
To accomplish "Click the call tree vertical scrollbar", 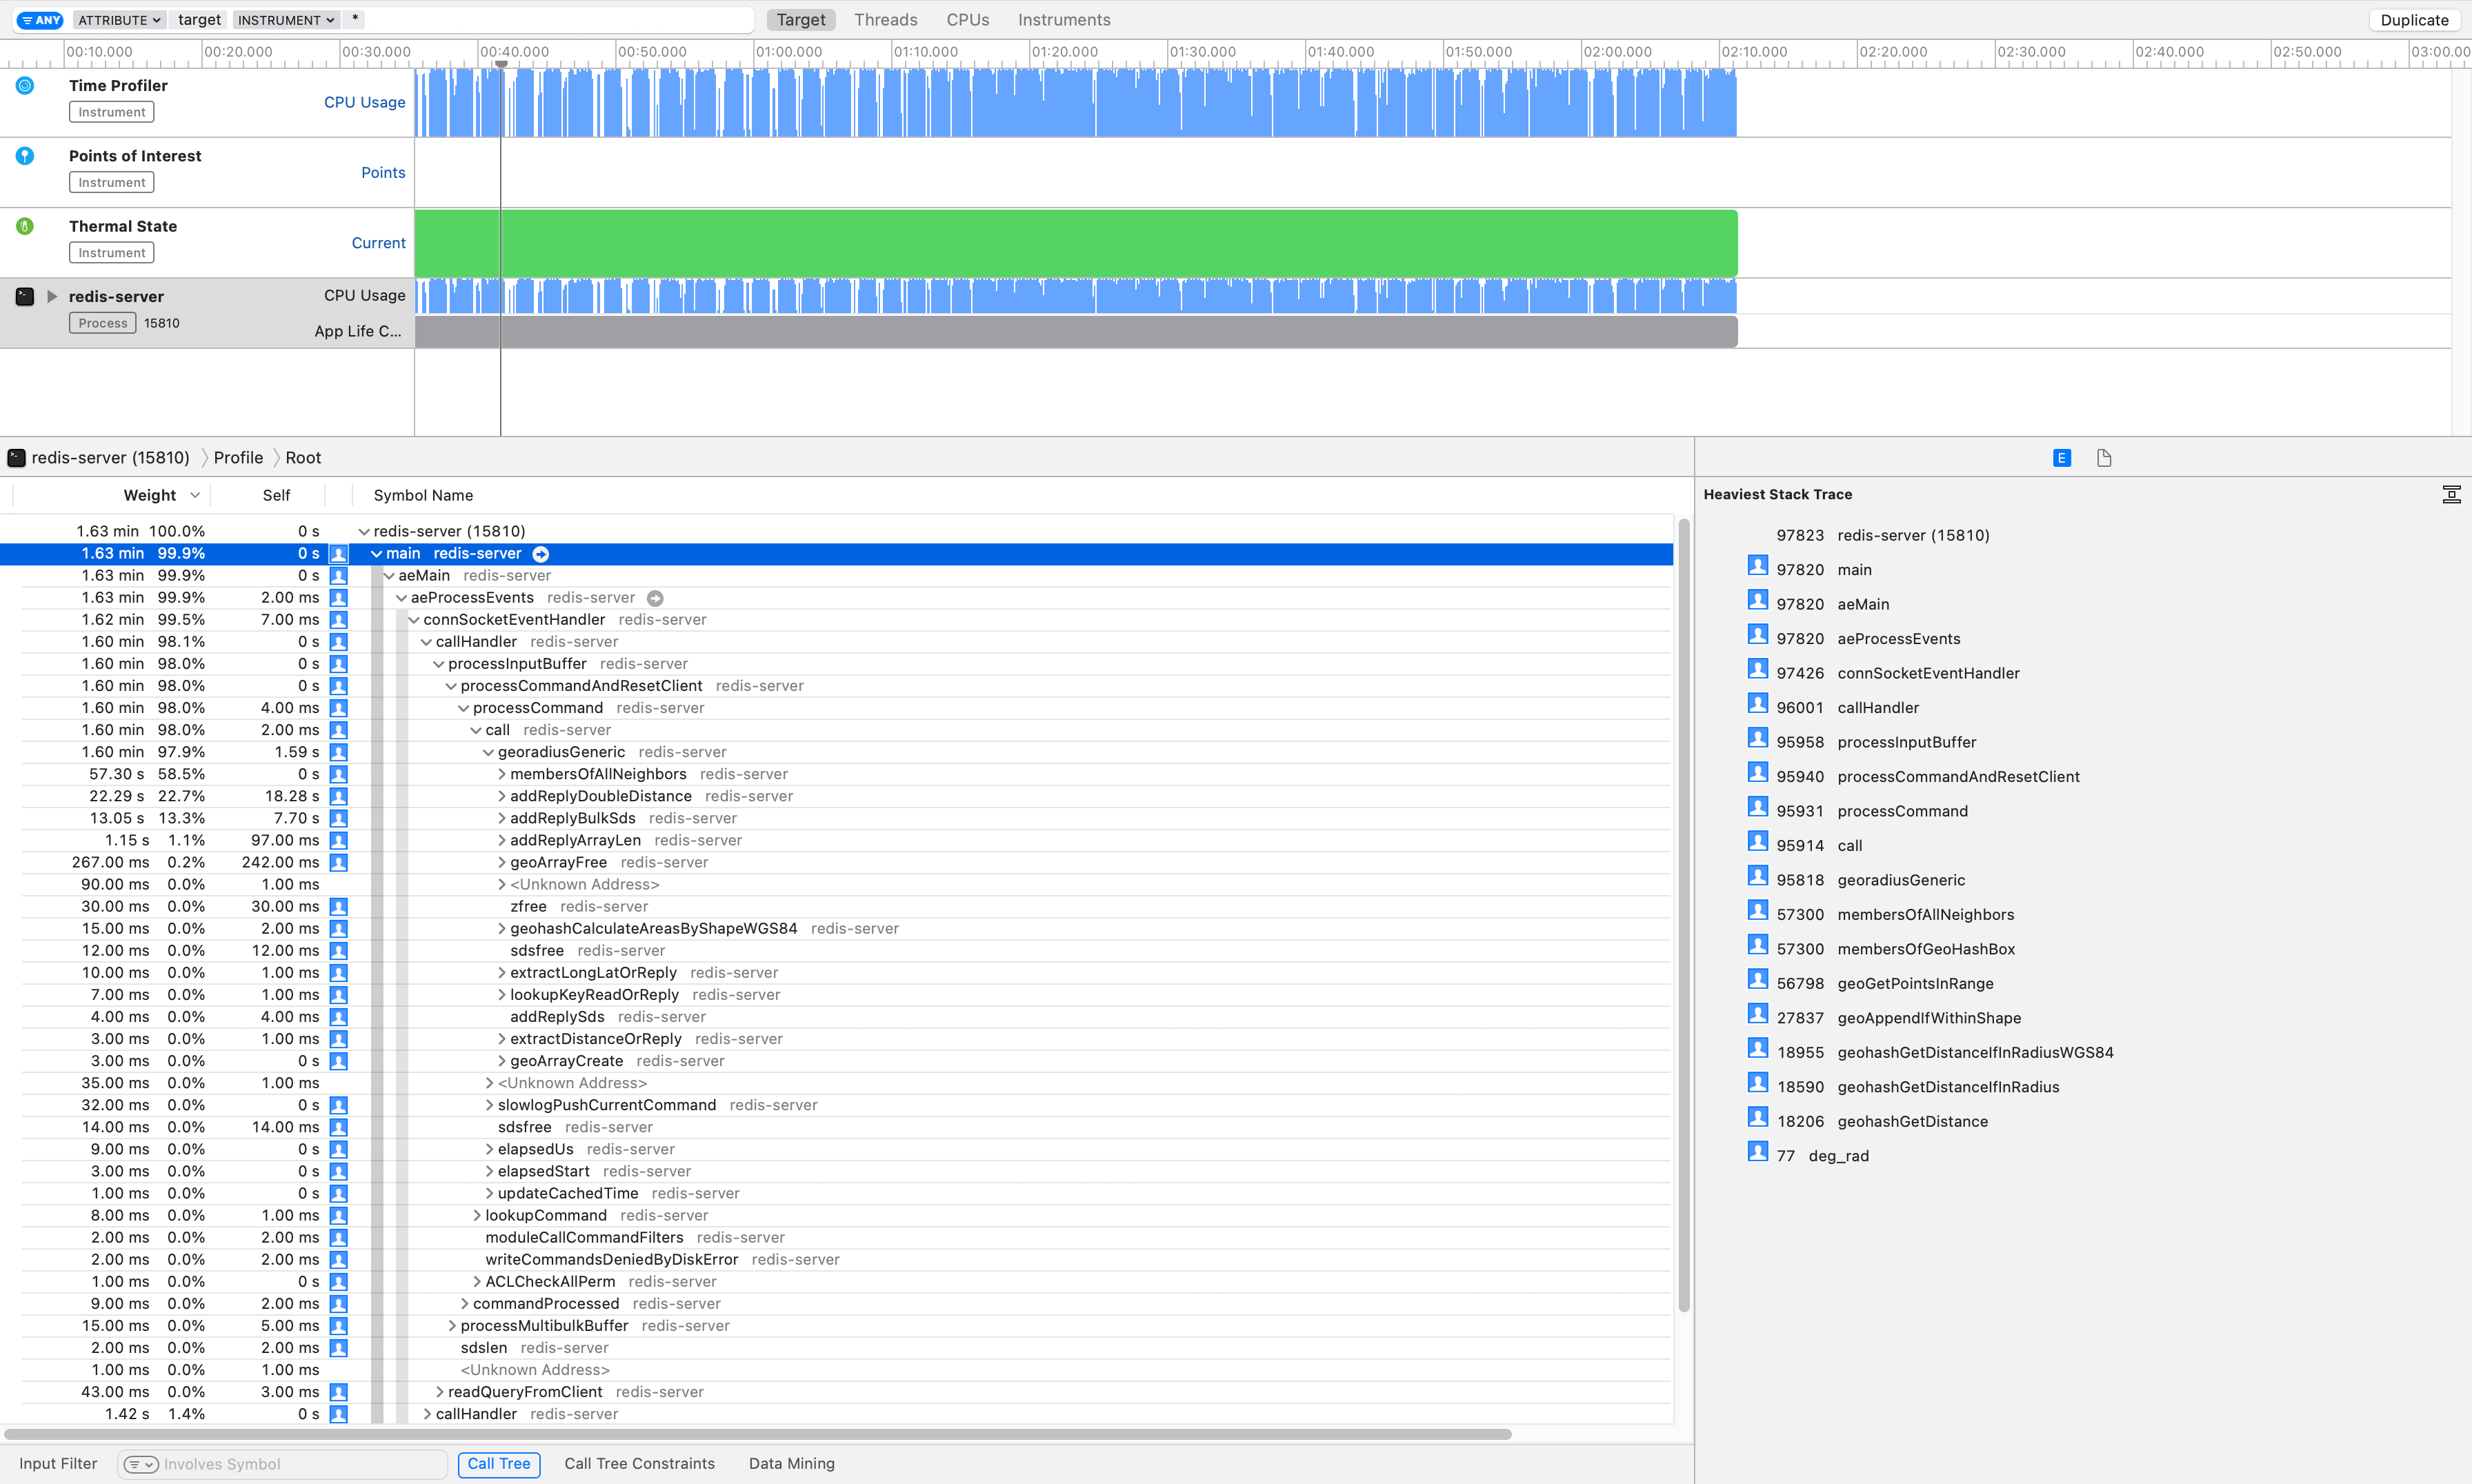I will [1684, 915].
